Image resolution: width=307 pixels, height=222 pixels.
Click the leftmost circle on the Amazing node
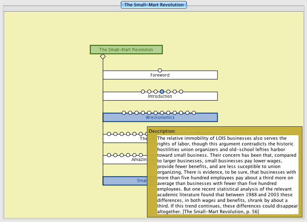109,155
